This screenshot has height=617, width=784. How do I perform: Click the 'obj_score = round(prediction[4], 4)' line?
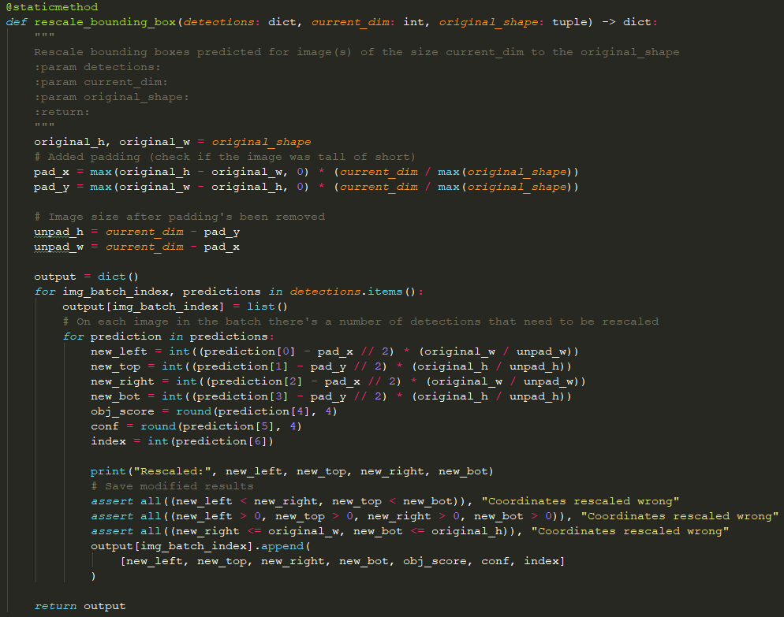coord(214,411)
